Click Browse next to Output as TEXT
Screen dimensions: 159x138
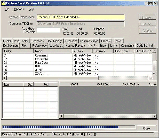[x=147, y=24]
